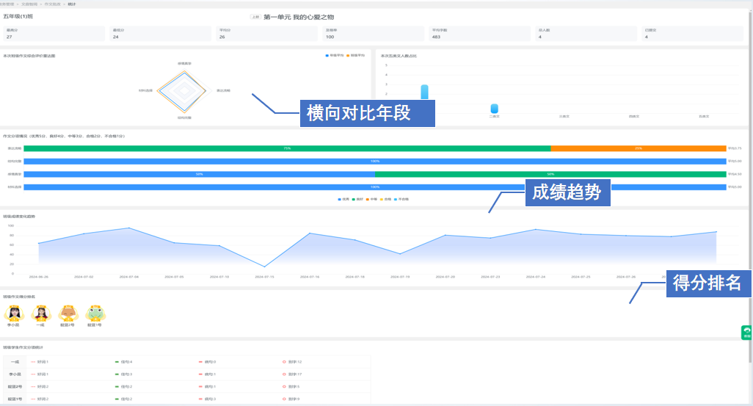Click the blue bar for 一类文
The width and height of the screenshot is (753, 406).
click(424, 92)
